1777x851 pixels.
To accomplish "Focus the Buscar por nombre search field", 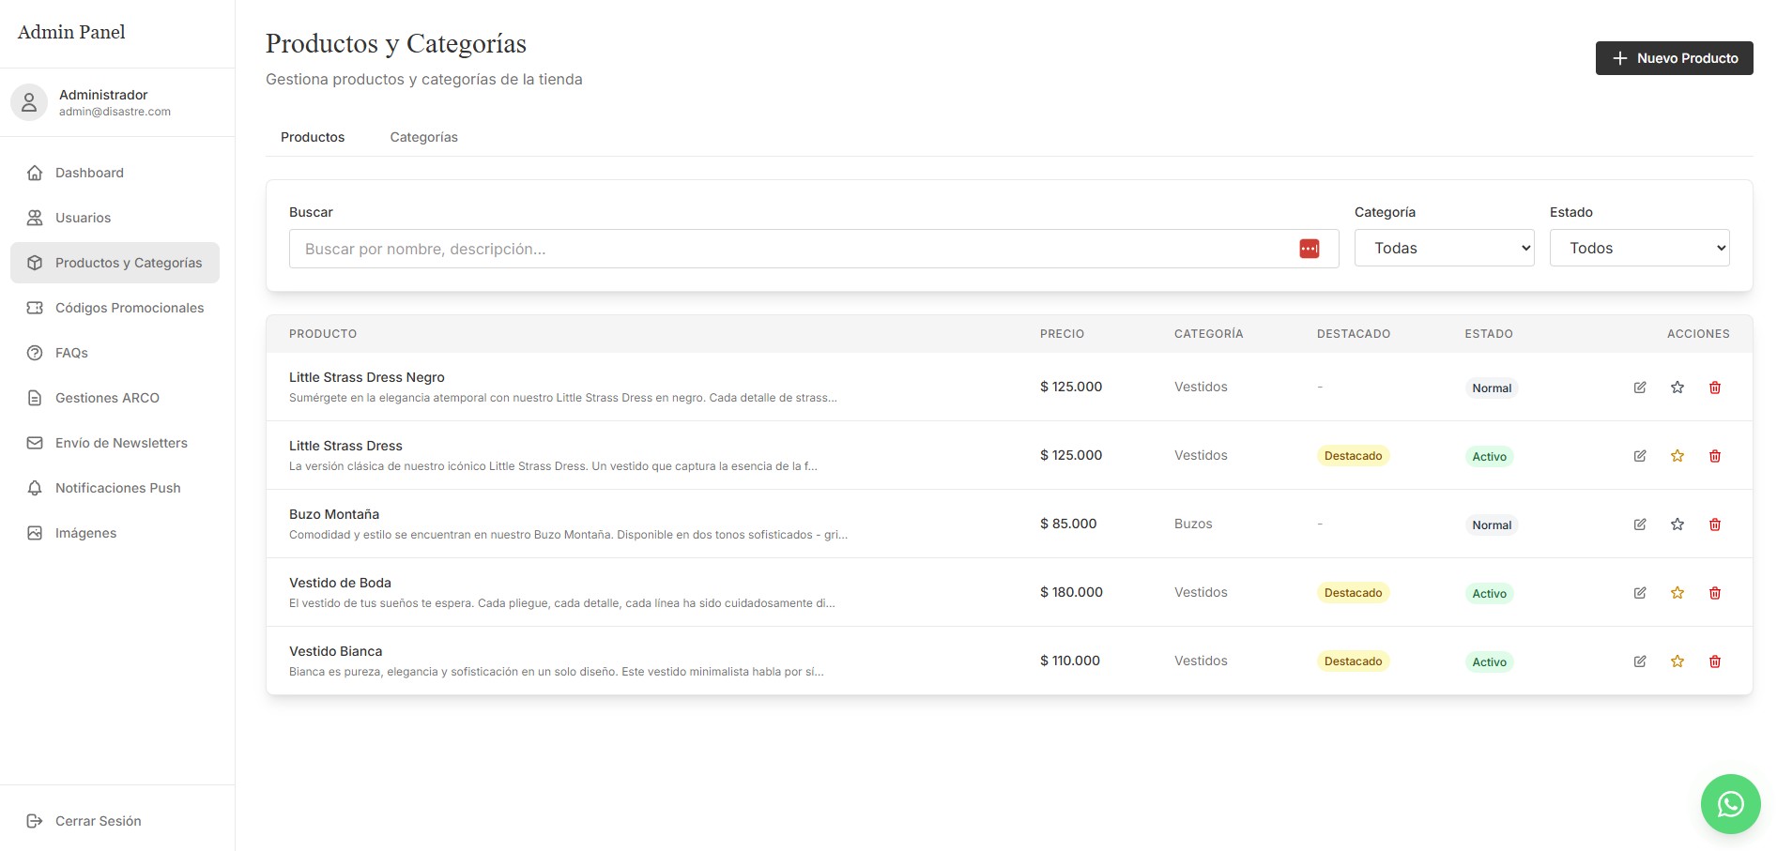I will click(x=814, y=249).
